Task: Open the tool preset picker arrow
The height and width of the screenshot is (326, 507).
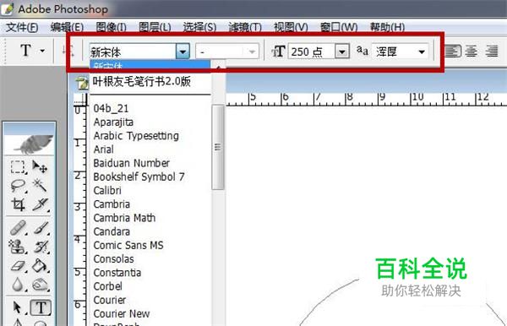Action: (x=42, y=51)
